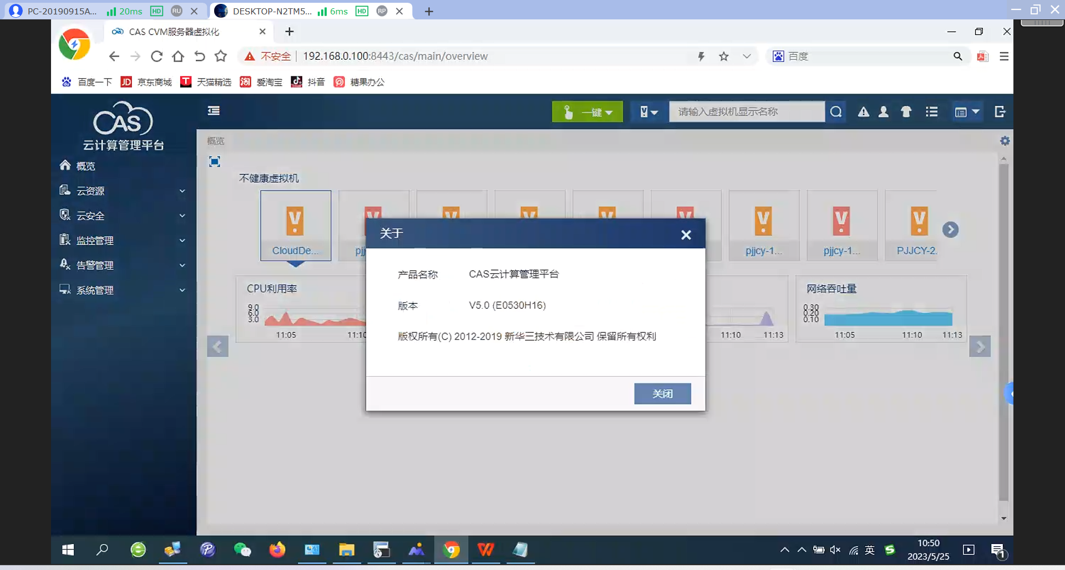This screenshot has width=1065, height=570.
Task: Click the chevron beside 告警管理
Action: 182,265
